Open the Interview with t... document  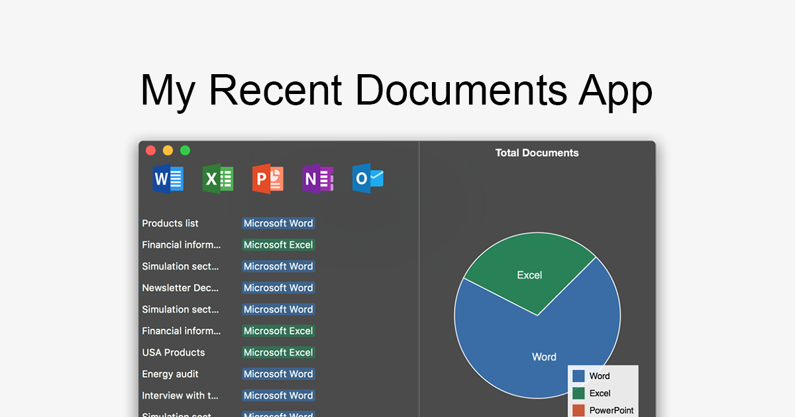(180, 396)
